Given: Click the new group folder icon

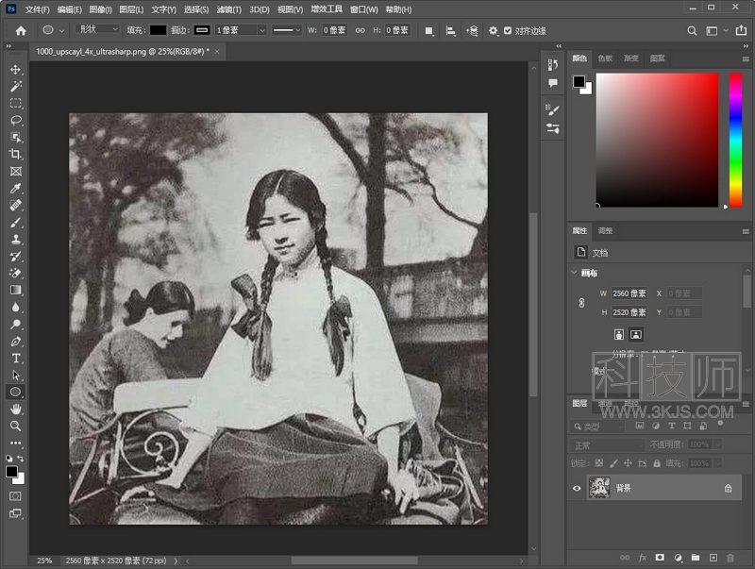Looking at the screenshot, I should (x=696, y=558).
